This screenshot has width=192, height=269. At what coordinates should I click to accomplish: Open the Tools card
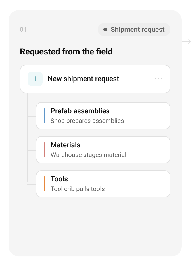coord(103,184)
